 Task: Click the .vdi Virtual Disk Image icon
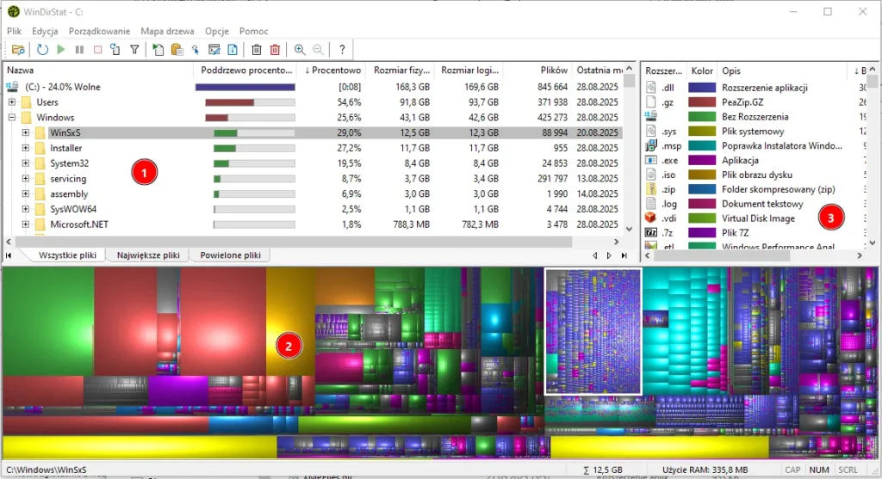click(651, 218)
